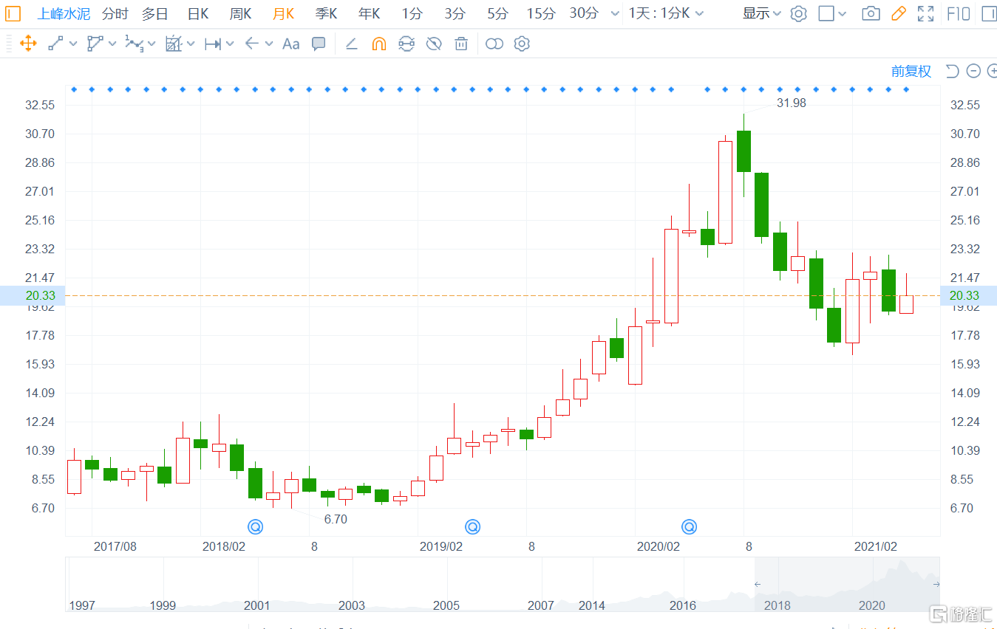Switch to 年K chart tab

(x=369, y=13)
